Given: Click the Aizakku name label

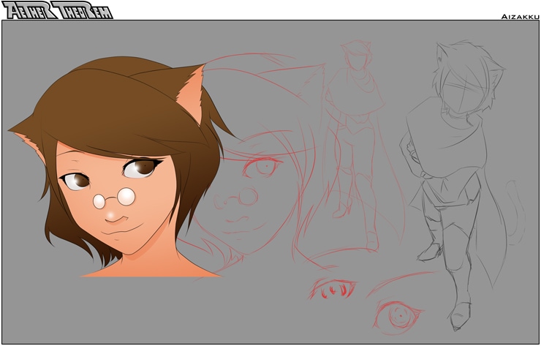Looking at the screenshot, I should click(x=519, y=15).
